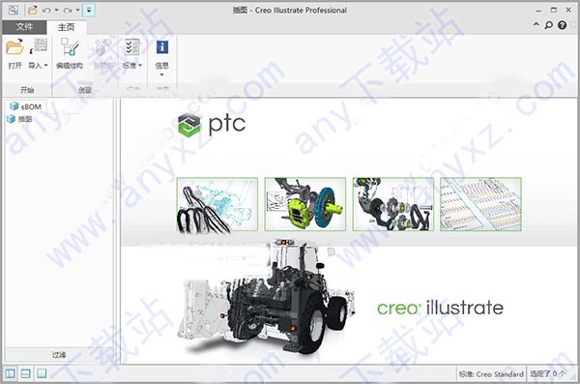
Task: Open the 文件 menu tab
Action: (24, 27)
